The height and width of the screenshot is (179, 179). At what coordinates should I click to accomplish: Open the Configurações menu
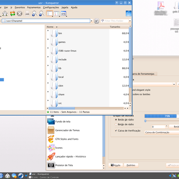pyautogui.click(x=51, y=7)
